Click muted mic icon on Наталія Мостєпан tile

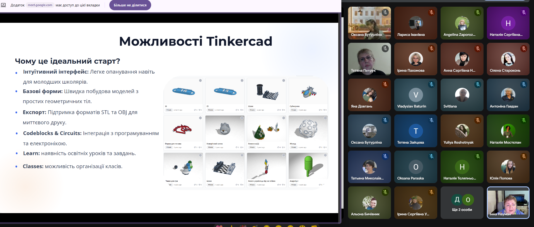(x=524, y=120)
